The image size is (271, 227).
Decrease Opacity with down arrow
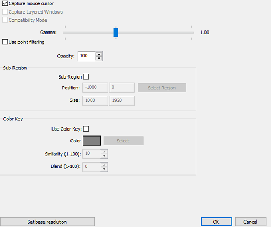pyautogui.click(x=99, y=59)
